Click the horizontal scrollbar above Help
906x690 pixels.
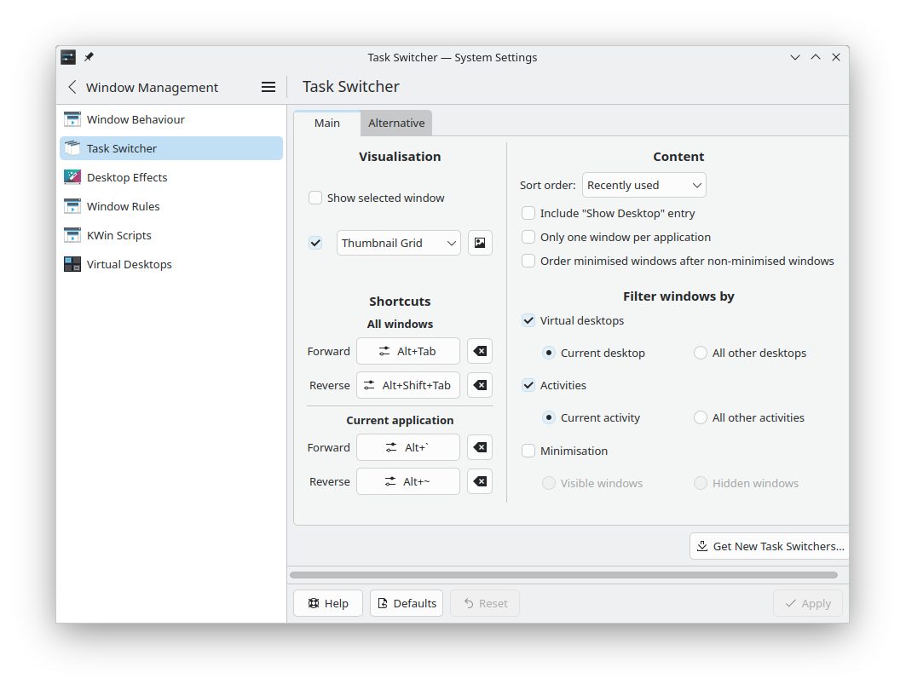point(563,575)
